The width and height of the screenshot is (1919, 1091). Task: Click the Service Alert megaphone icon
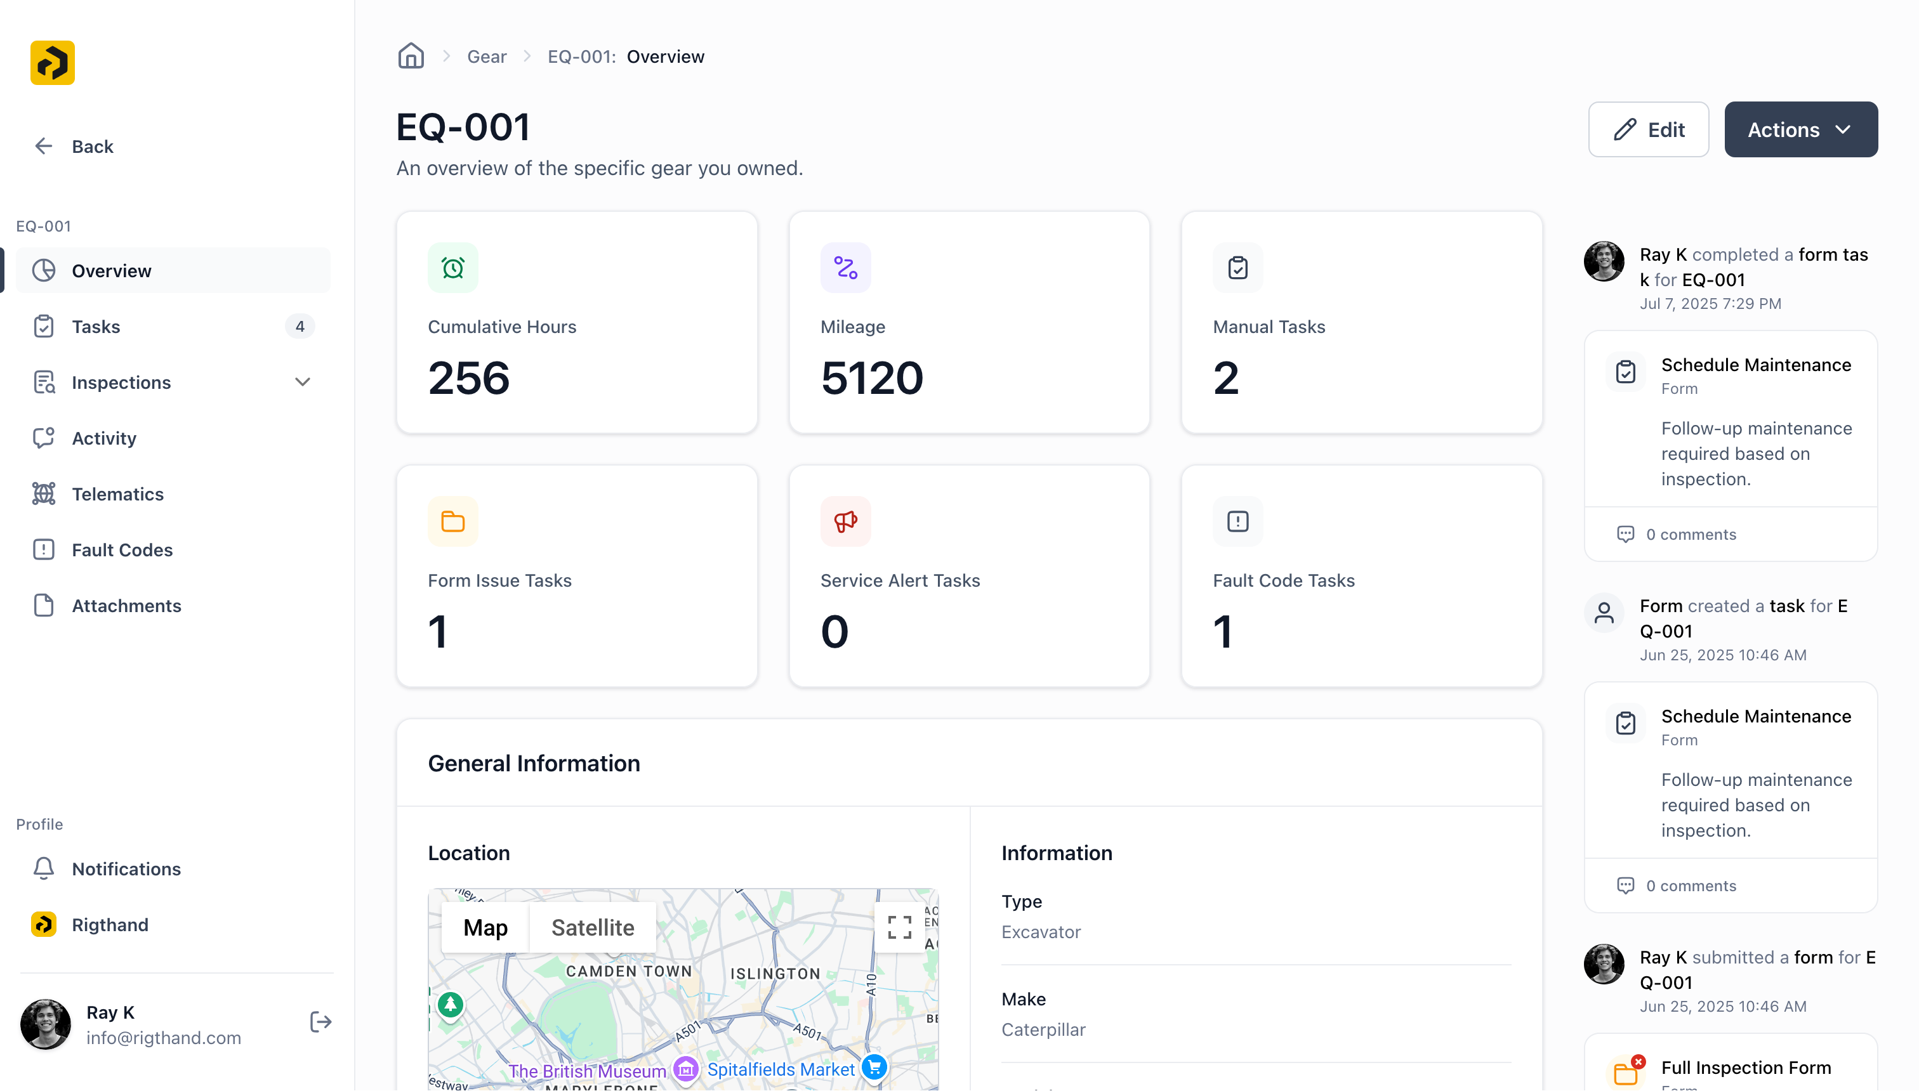tap(845, 521)
